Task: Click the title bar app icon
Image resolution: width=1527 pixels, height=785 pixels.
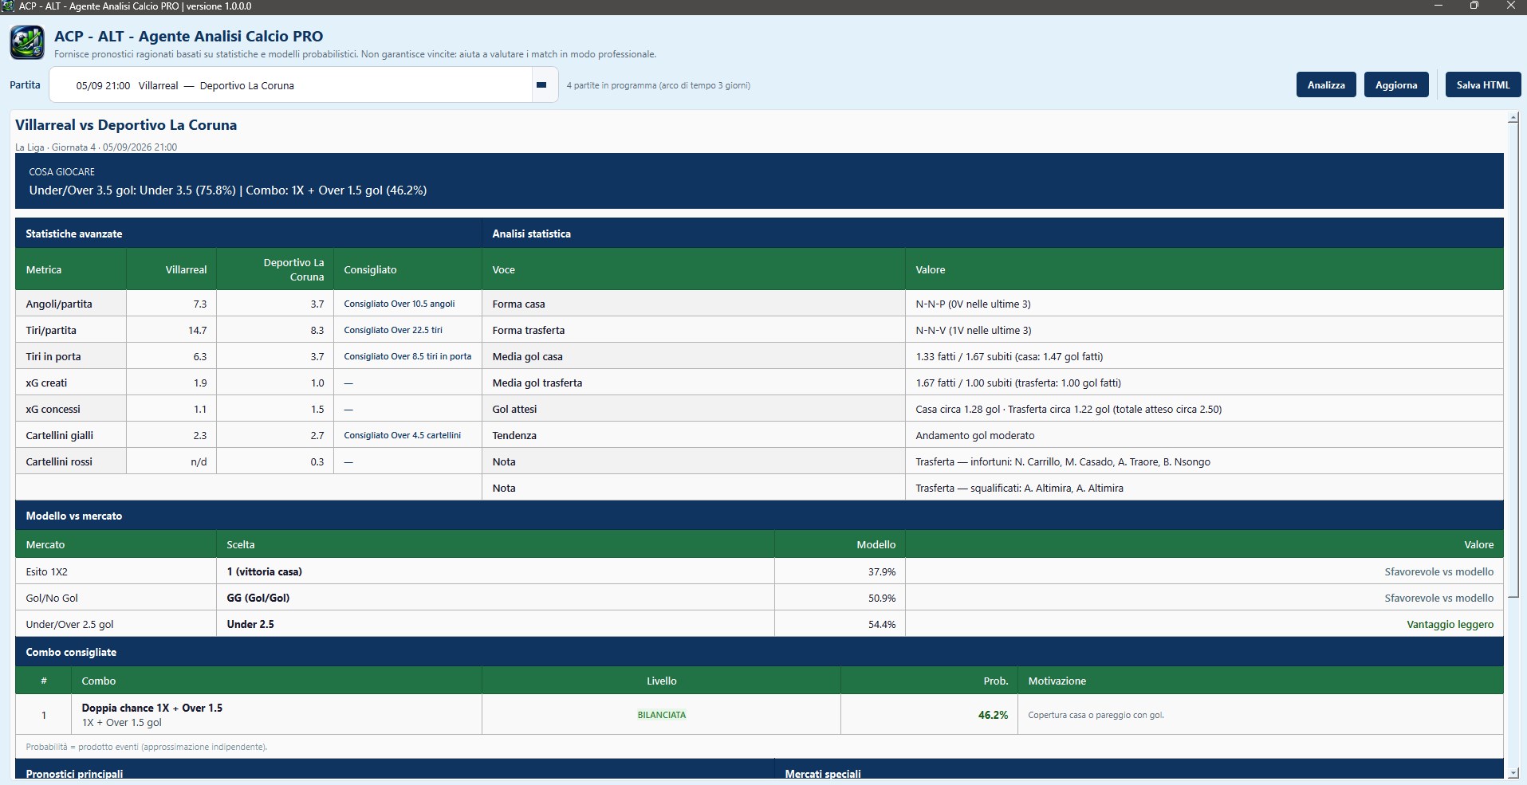Action: coord(8,6)
